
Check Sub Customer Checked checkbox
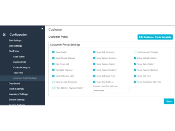point(135,52)
